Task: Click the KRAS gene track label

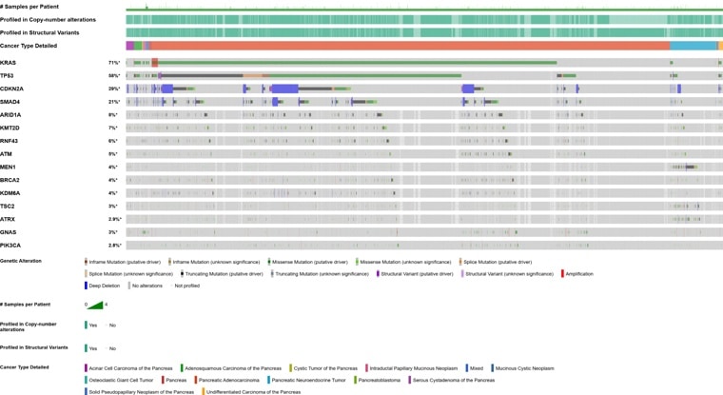Action: [x=9, y=63]
